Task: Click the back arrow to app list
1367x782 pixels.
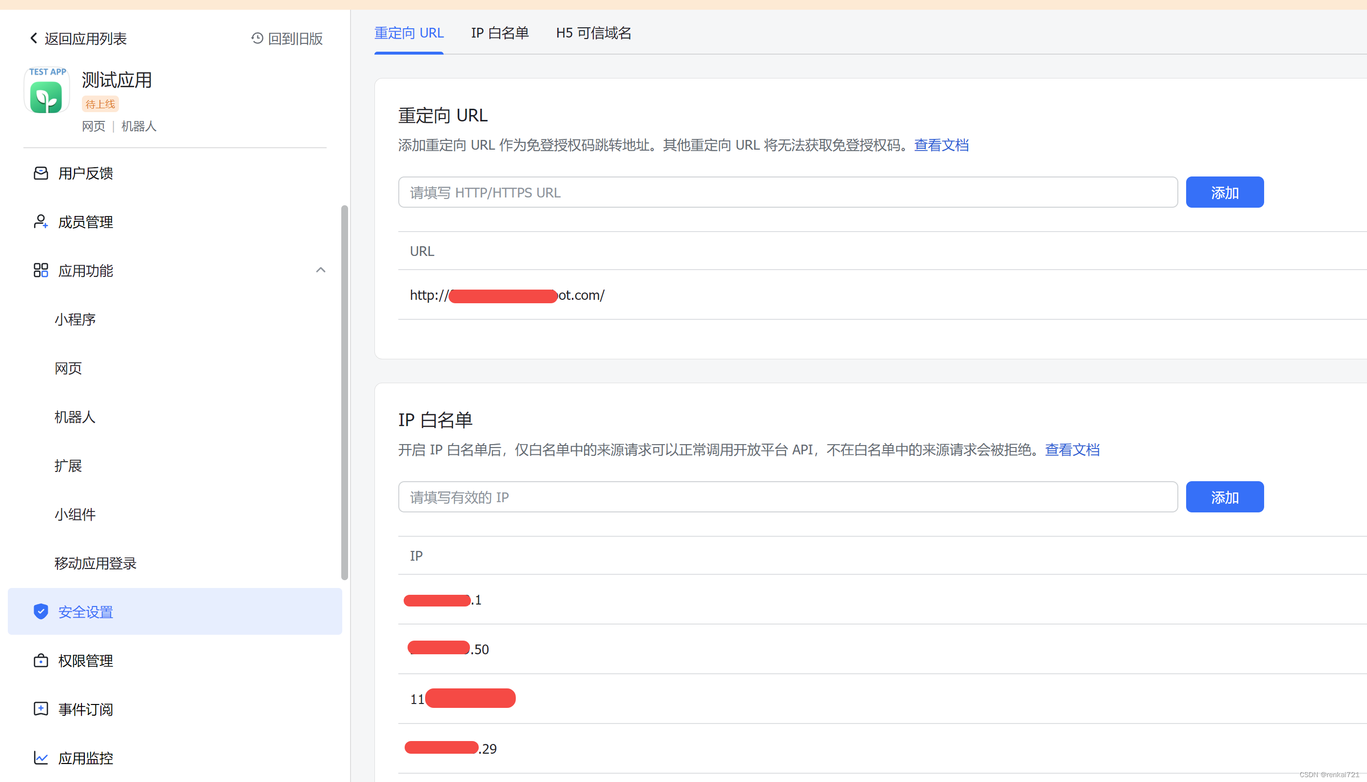Action: (34, 38)
